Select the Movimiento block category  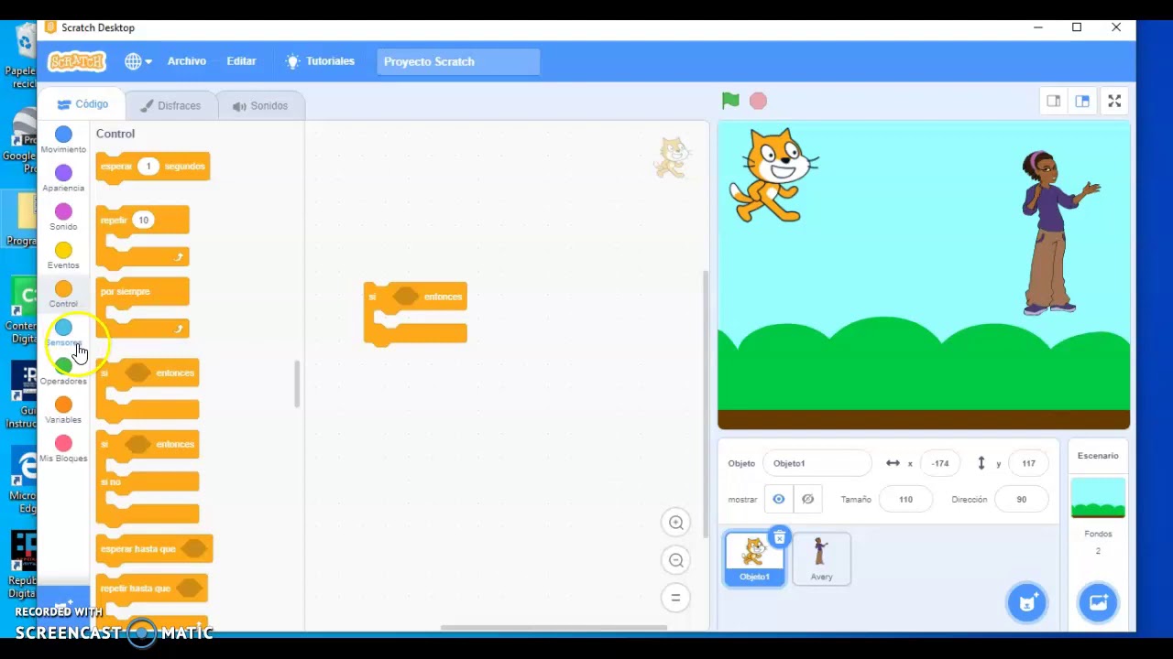(x=63, y=140)
